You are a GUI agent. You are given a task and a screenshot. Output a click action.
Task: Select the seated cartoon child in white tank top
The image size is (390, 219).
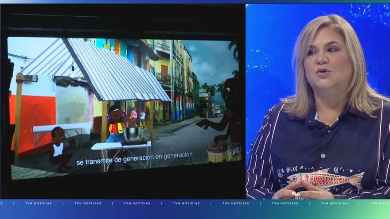click(60, 148)
